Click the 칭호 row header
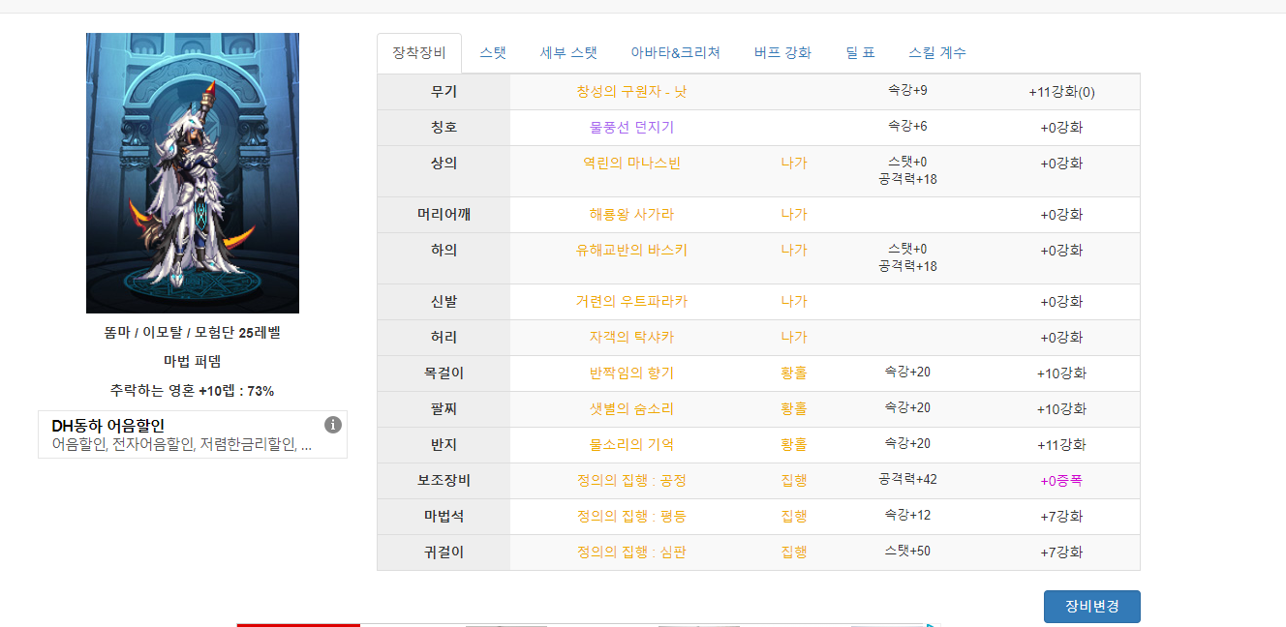The image size is (1286, 627). coord(444,128)
